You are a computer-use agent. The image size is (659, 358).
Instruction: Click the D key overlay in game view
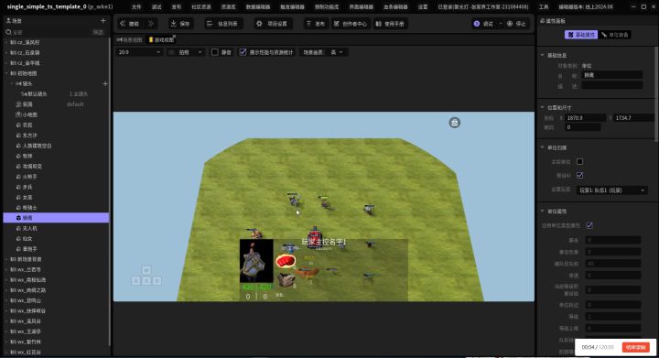tap(157, 281)
